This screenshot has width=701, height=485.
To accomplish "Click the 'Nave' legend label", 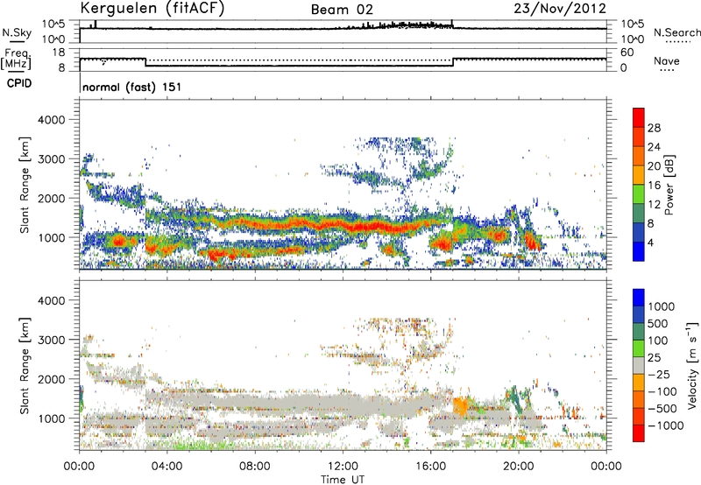I will (x=667, y=60).
